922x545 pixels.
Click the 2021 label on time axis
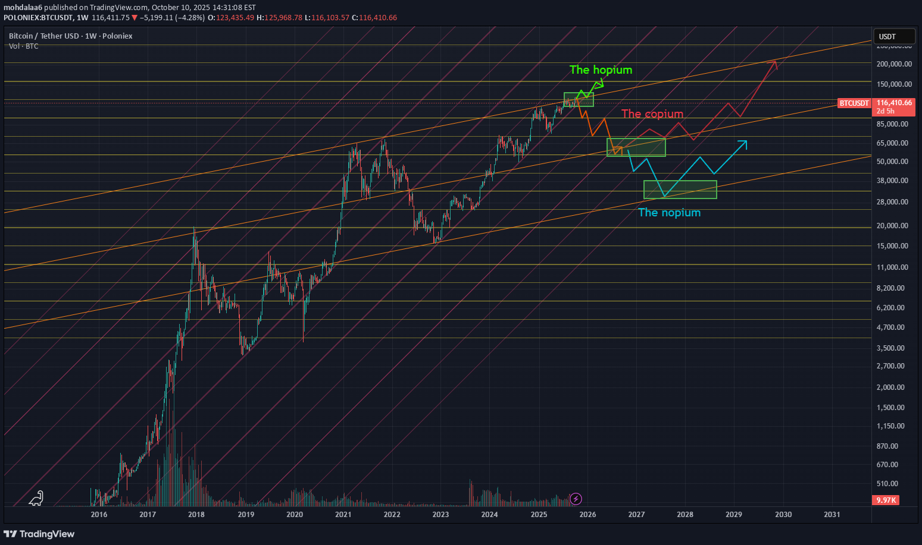343,514
